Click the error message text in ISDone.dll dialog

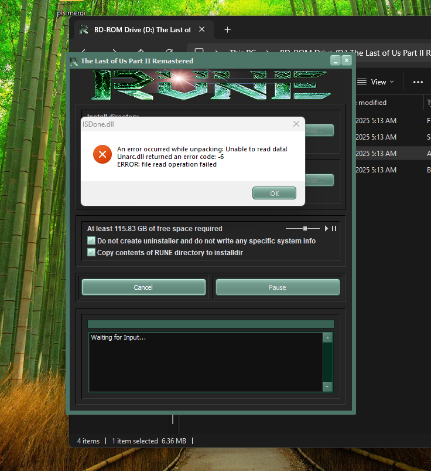coord(202,157)
